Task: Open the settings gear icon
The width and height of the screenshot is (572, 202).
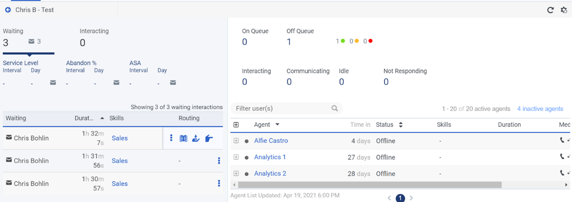Action: (x=564, y=10)
